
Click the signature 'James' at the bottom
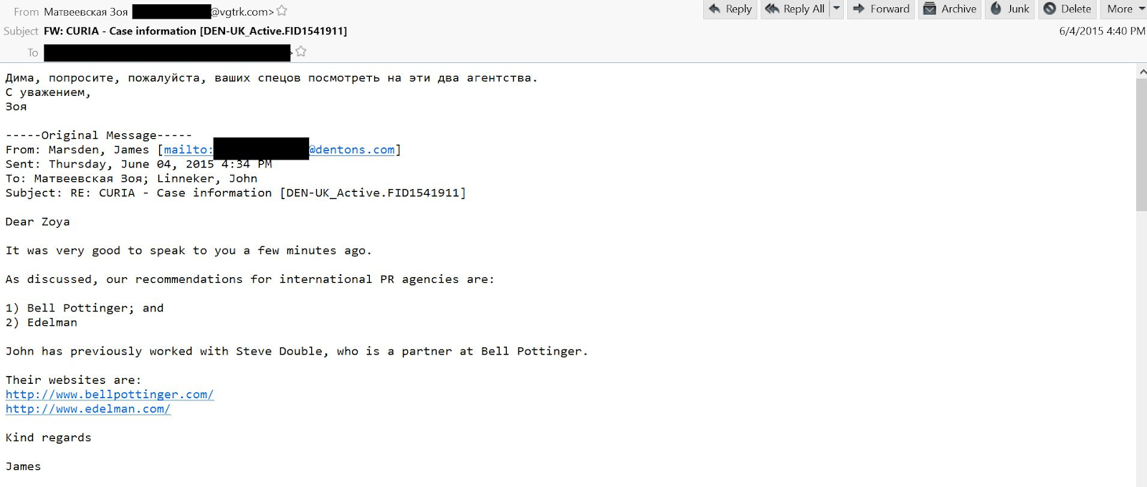tap(24, 466)
